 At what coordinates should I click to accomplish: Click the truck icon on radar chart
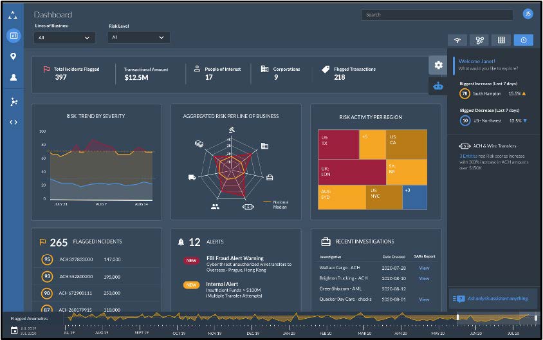(x=192, y=178)
